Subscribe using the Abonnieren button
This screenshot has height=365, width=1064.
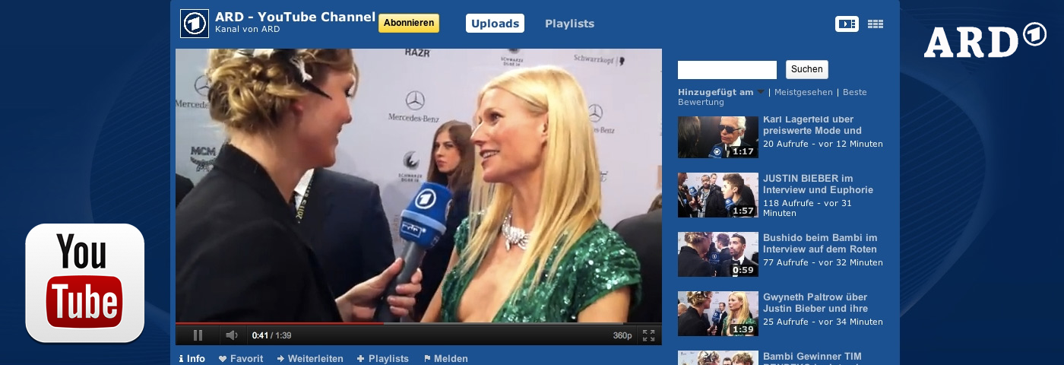(409, 23)
